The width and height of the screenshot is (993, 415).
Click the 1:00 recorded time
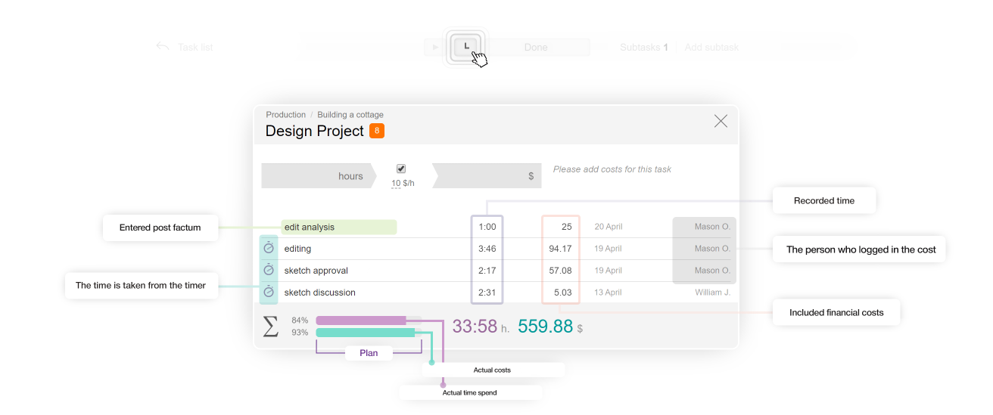click(487, 227)
